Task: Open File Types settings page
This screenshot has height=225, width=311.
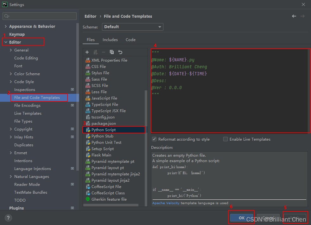Action: tap(23, 121)
